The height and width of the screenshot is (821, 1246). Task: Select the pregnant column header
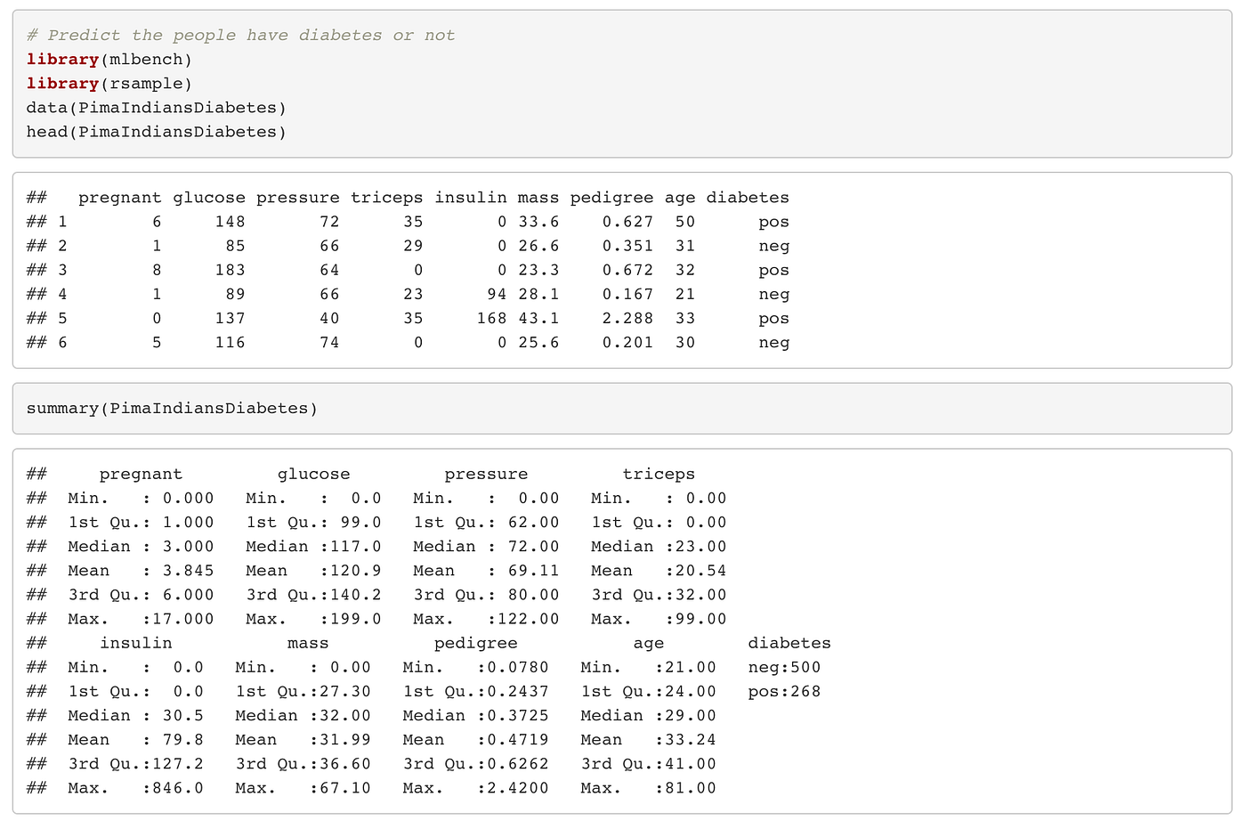[119, 197]
